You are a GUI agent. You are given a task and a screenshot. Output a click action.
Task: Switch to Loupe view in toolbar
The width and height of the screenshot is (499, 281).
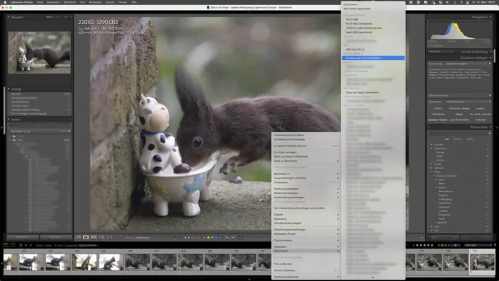(86, 237)
